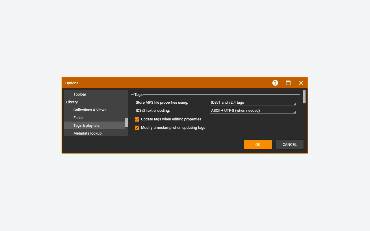Image resolution: width=370 pixels, height=231 pixels.
Task: Select the Library category
Action: point(95,102)
